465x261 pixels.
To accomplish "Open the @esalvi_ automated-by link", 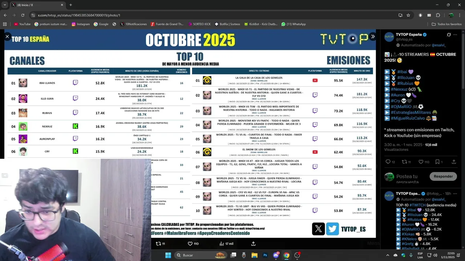I will coord(438,45).
